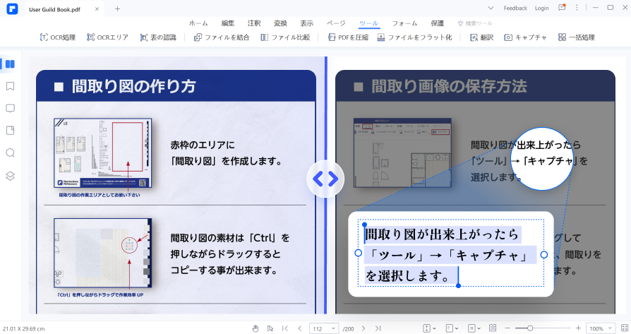Open the more options kebab menu
The width and height of the screenshot is (631, 334).
coord(577,8)
